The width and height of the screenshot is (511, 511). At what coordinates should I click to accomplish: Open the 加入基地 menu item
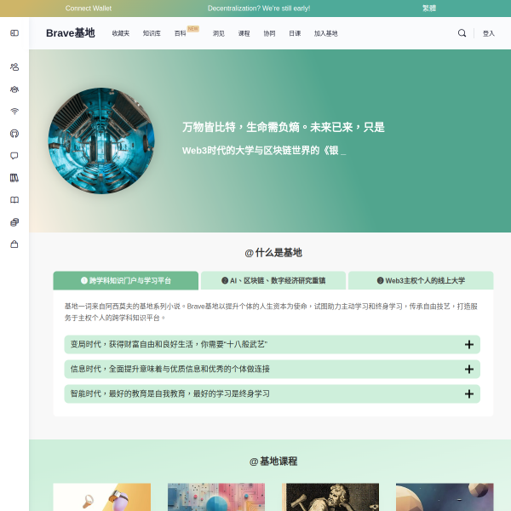pyautogui.click(x=325, y=33)
